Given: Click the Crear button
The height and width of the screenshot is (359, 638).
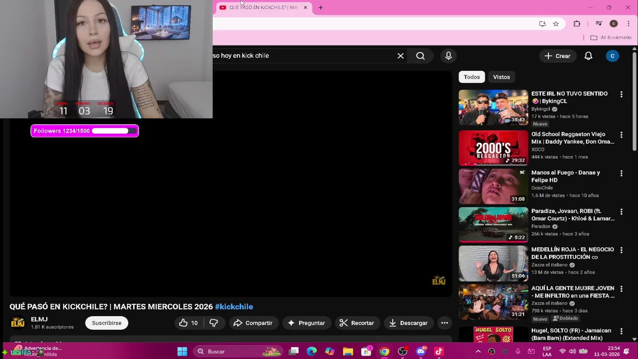Looking at the screenshot, I should 557,56.
